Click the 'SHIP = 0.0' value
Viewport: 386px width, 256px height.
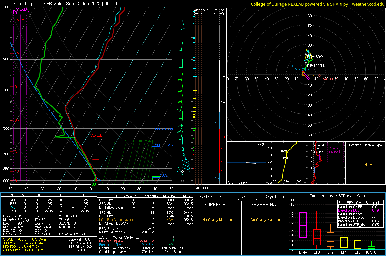76,250
